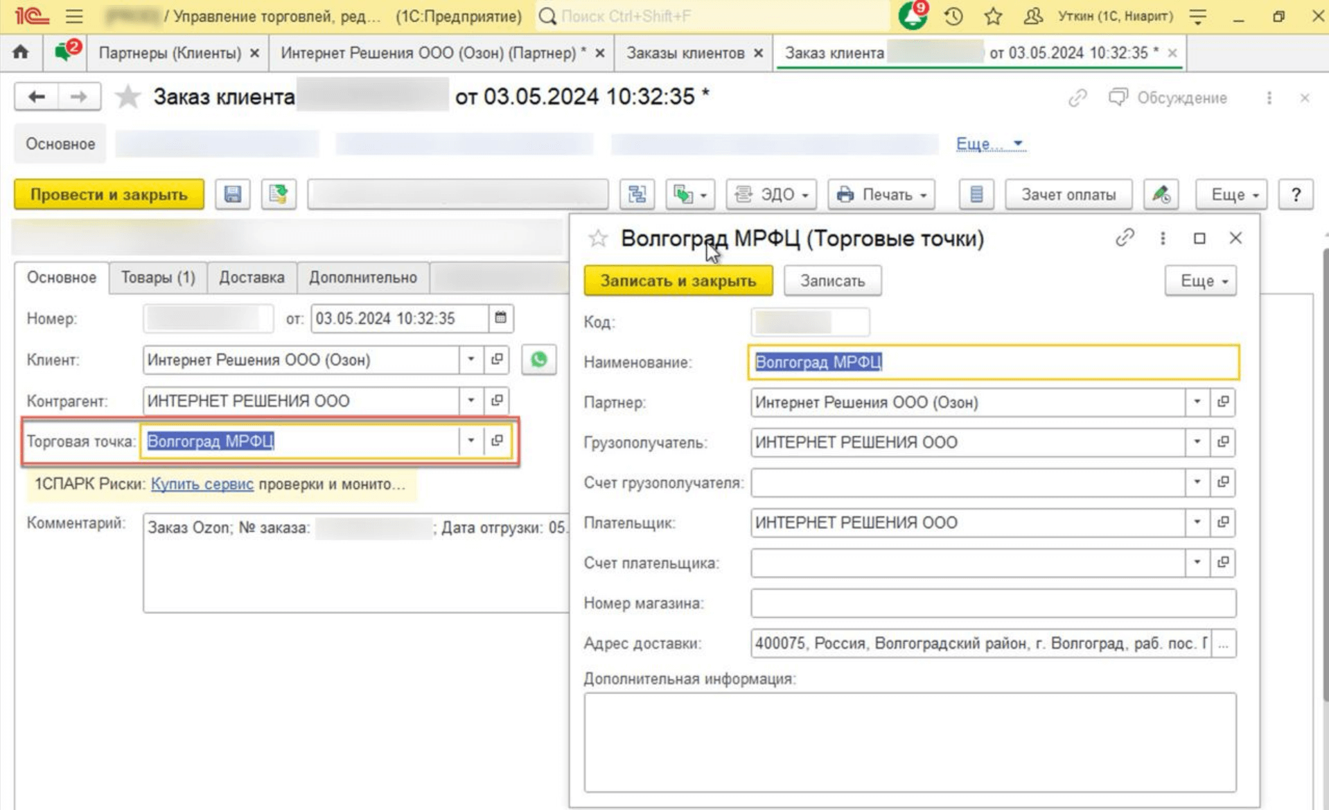Image resolution: width=1329 pixels, height=810 pixels.
Task: Add order to favorites with star
Action: [x=127, y=97]
